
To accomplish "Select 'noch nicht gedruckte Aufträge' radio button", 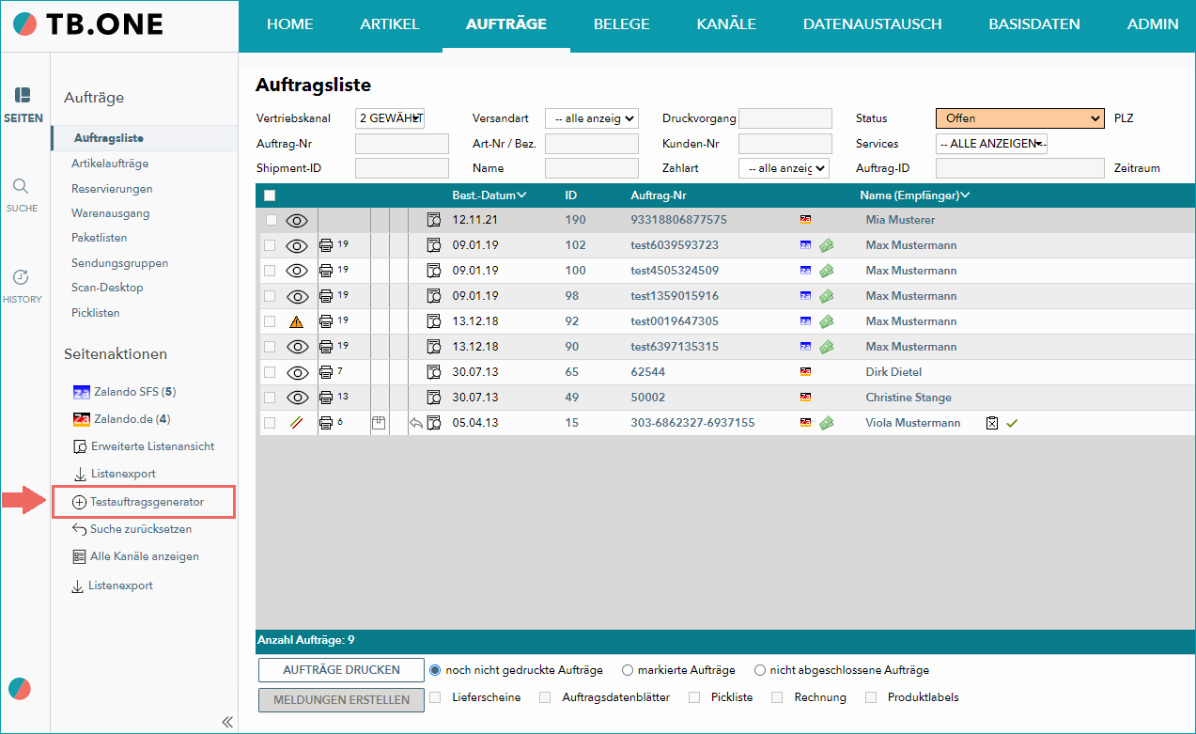I will pos(435,670).
